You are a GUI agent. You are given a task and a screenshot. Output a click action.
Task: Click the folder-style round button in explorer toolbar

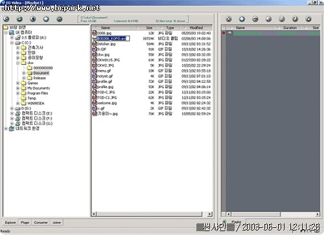[x=19, y=19]
